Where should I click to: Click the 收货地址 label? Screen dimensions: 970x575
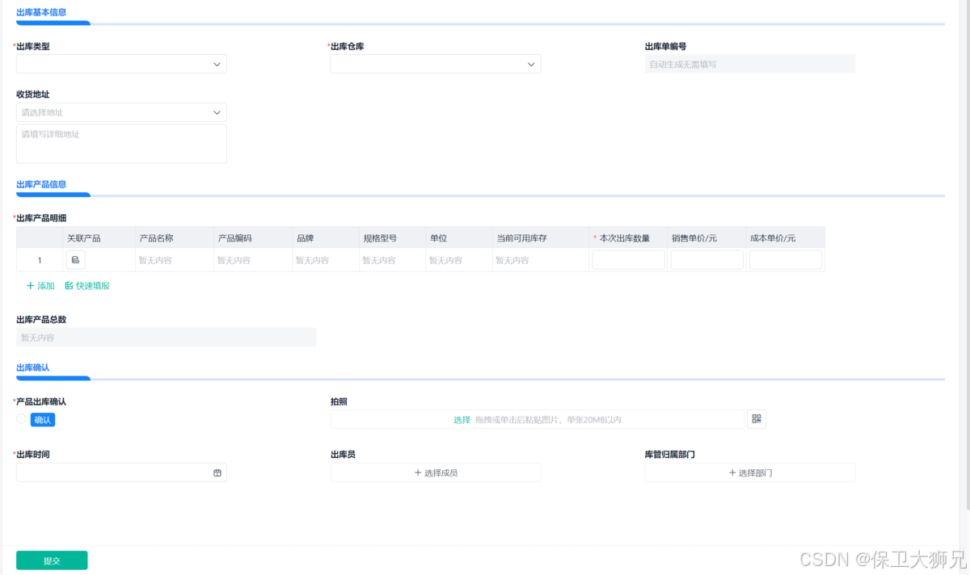(x=33, y=94)
